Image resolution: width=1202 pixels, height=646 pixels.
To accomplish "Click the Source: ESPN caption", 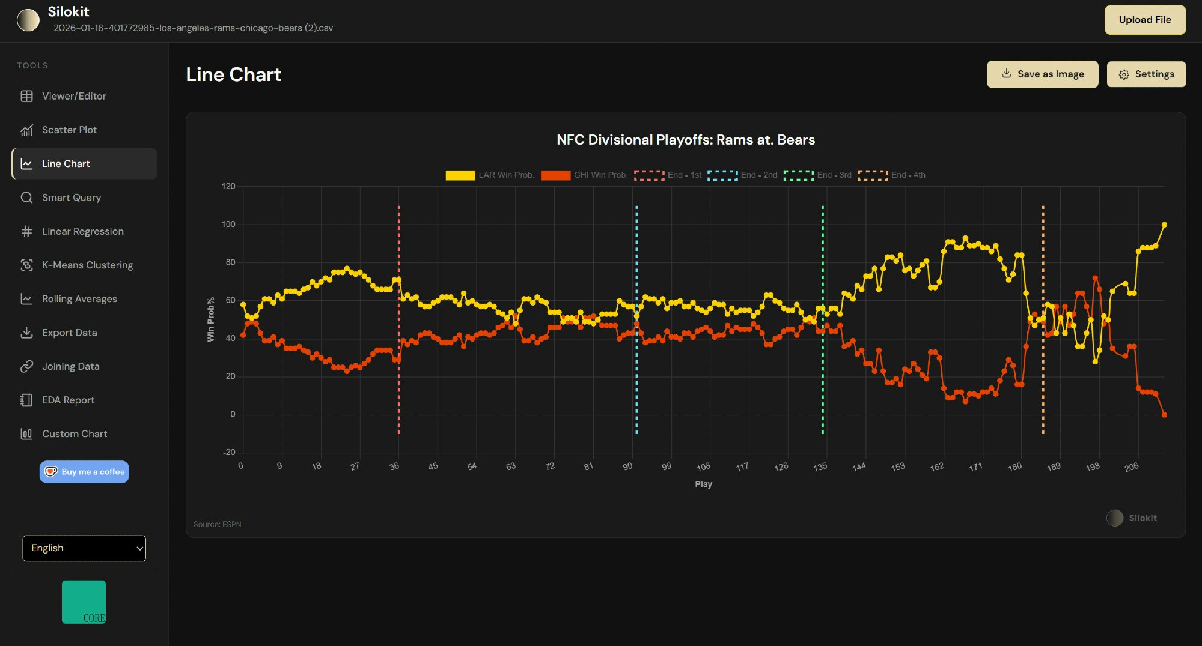I will [217, 524].
